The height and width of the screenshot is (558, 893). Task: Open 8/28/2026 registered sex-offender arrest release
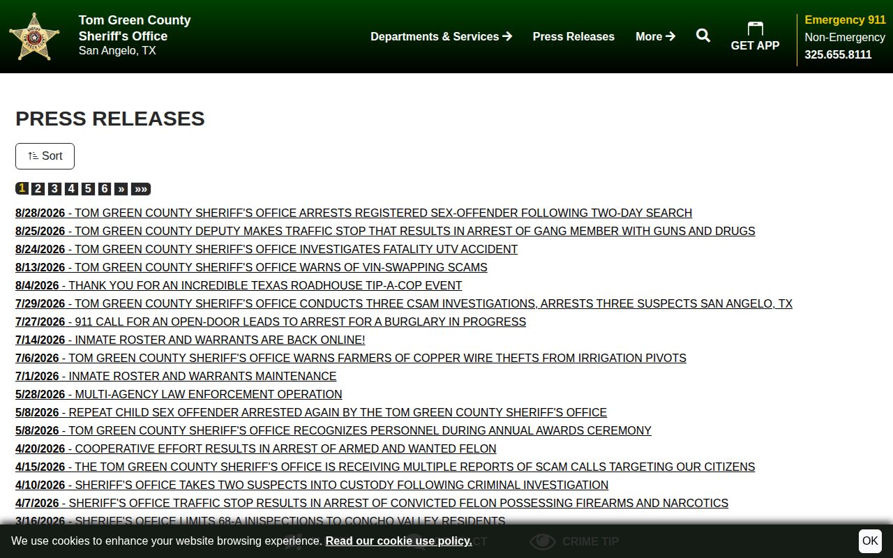[x=354, y=213]
